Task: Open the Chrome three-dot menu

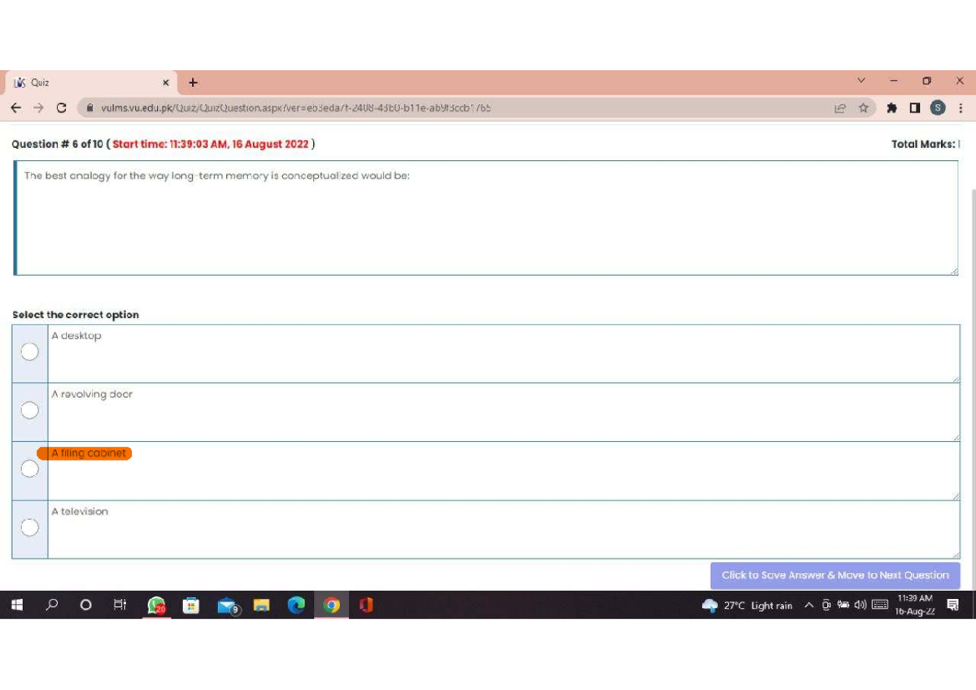Action: (961, 107)
